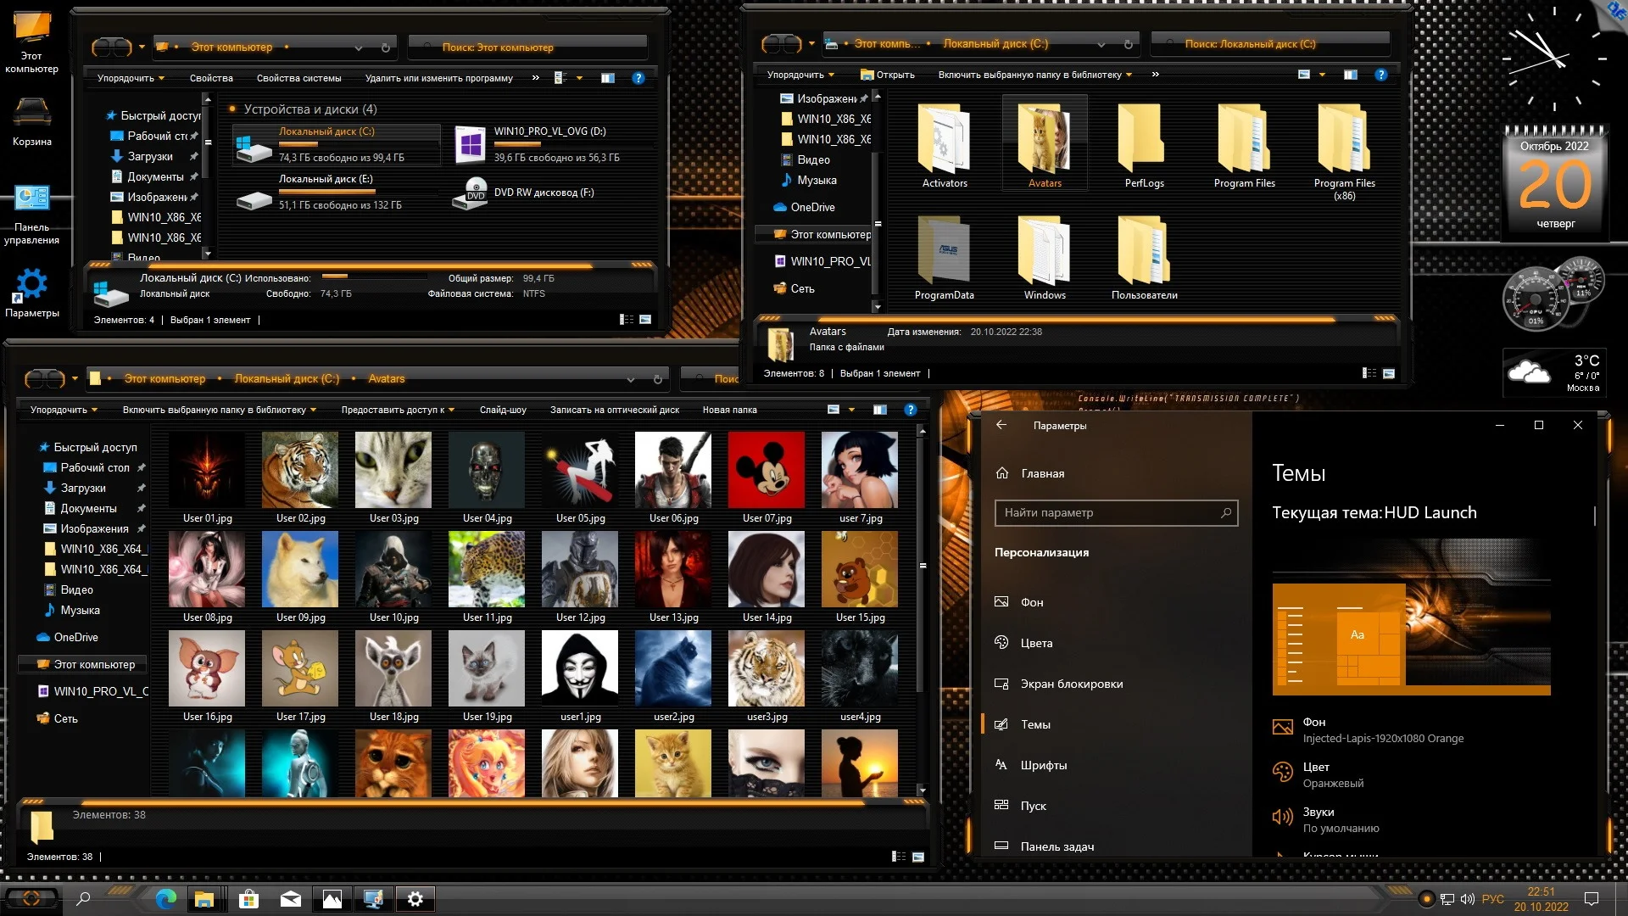This screenshot has width=1628, height=916.
Task: Click taskbar search magnifier icon
Action: 83,899
